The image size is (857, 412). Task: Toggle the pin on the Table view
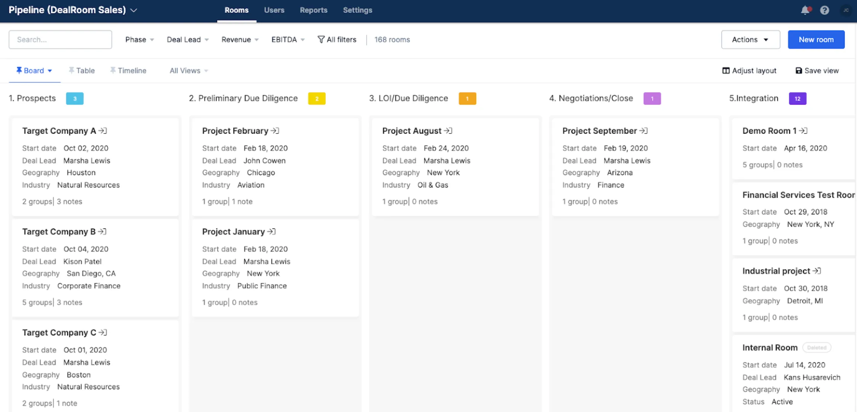point(71,70)
